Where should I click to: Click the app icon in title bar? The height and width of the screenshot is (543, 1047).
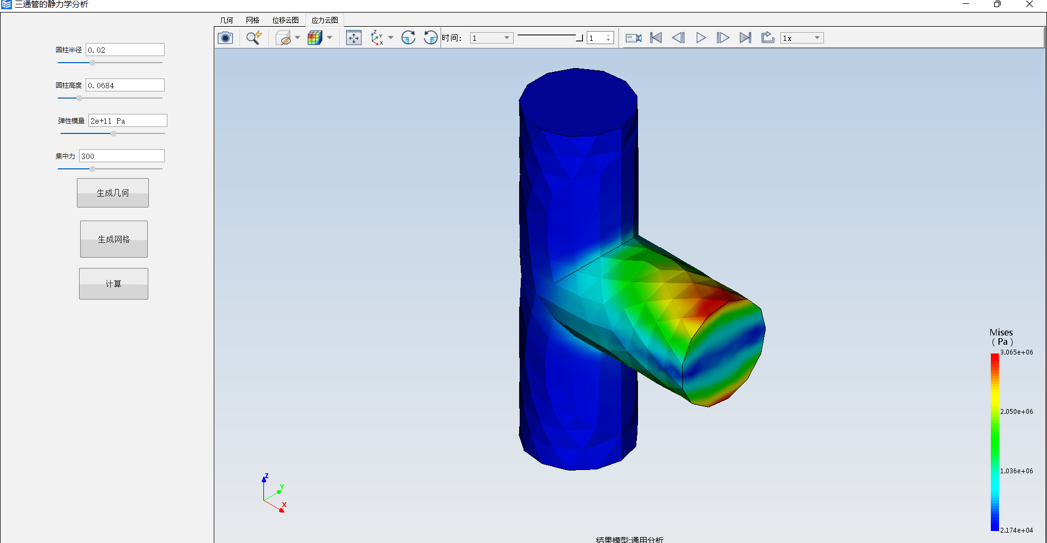coord(7,4)
